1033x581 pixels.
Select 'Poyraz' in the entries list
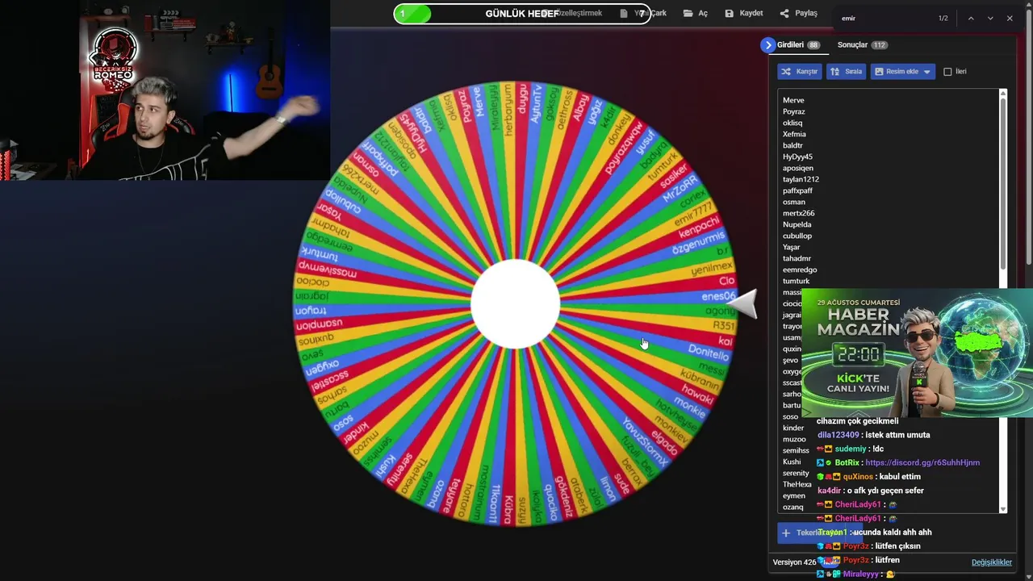pyautogui.click(x=794, y=112)
